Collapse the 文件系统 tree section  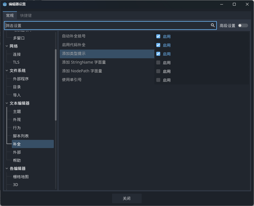[7, 71]
